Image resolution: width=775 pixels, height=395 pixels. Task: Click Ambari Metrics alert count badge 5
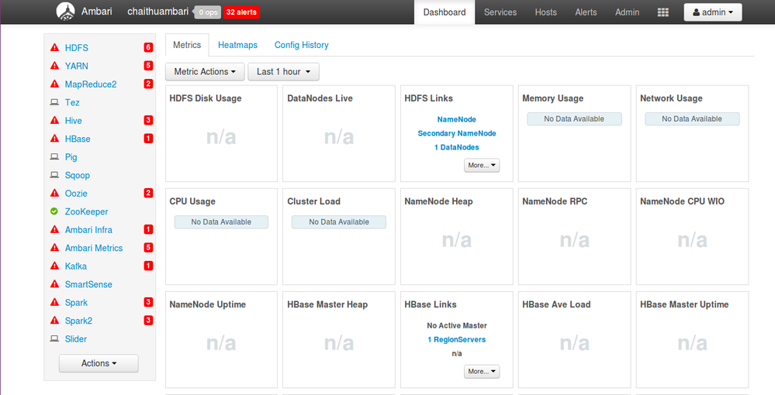[148, 248]
